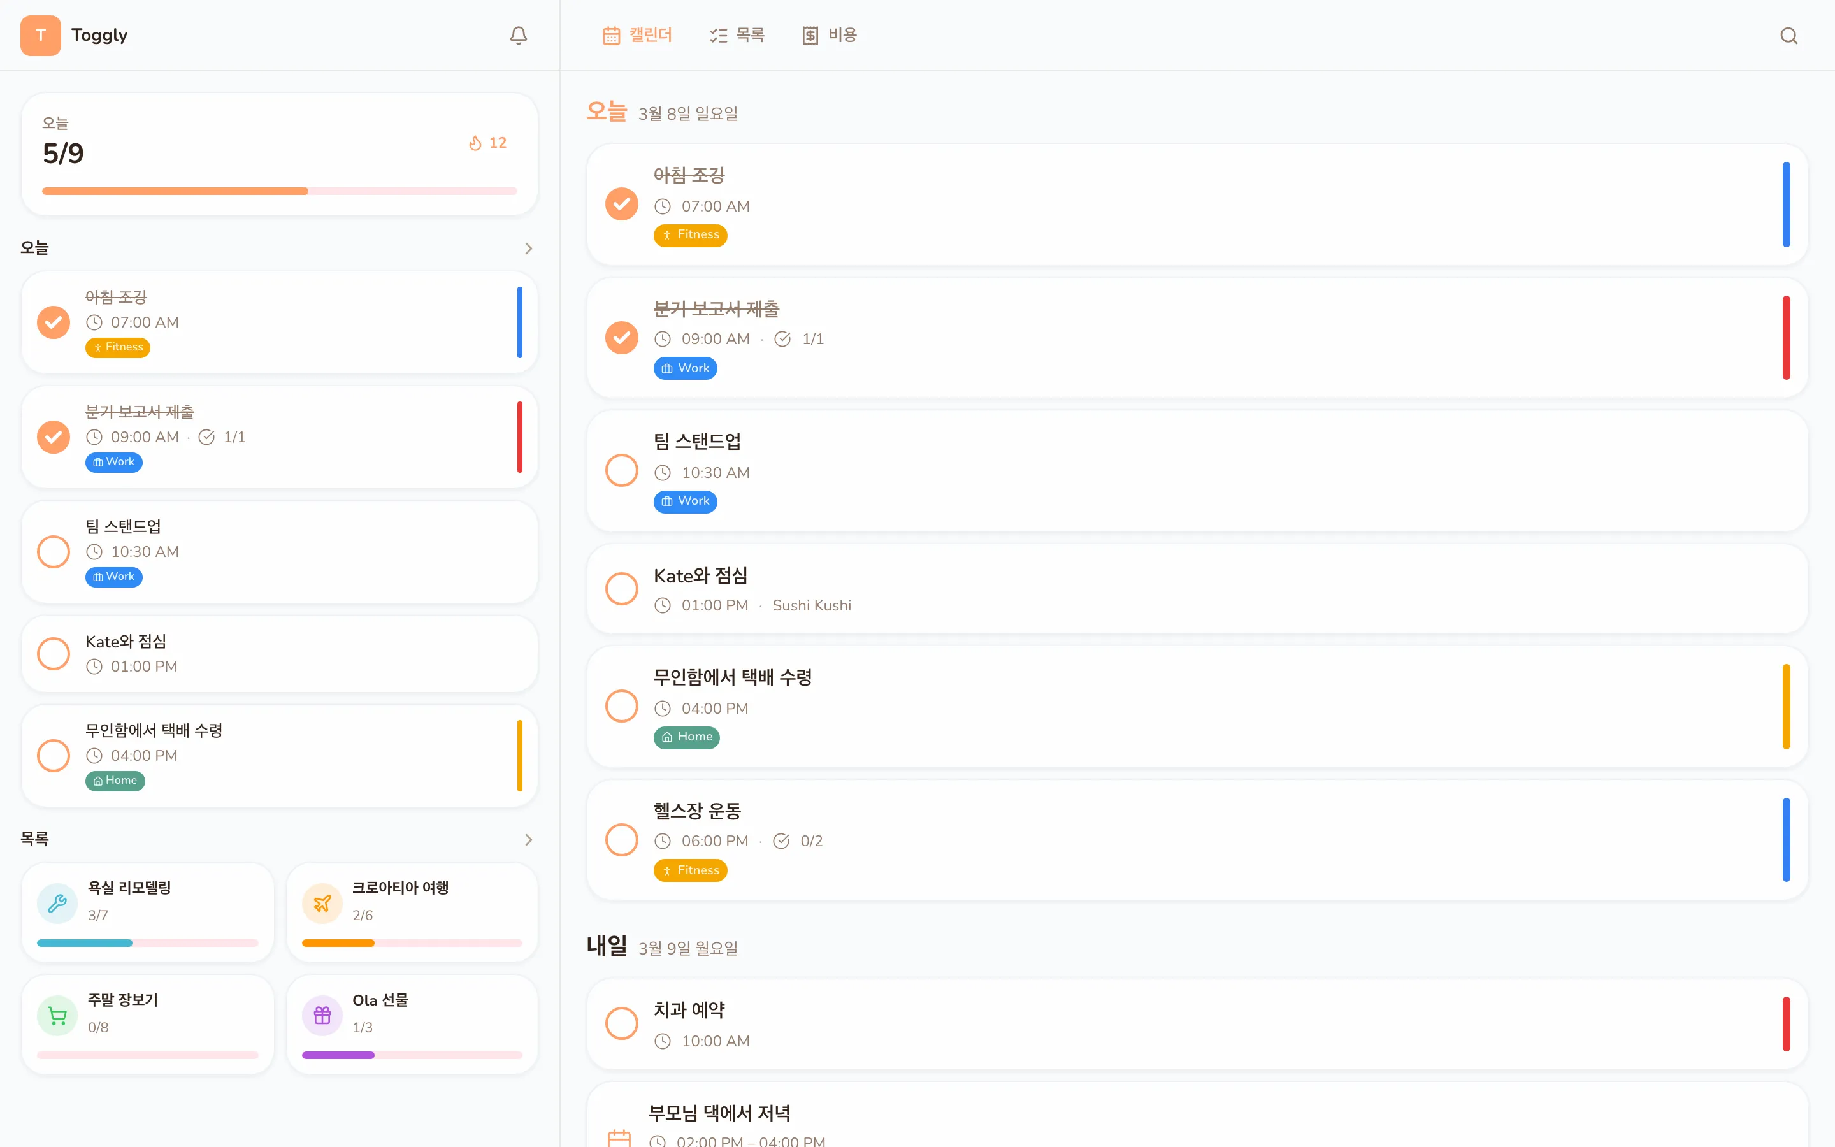Mark 치과 예약 as complete
This screenshot has width=1835, height=1147.
click(x=622, y=1024)
